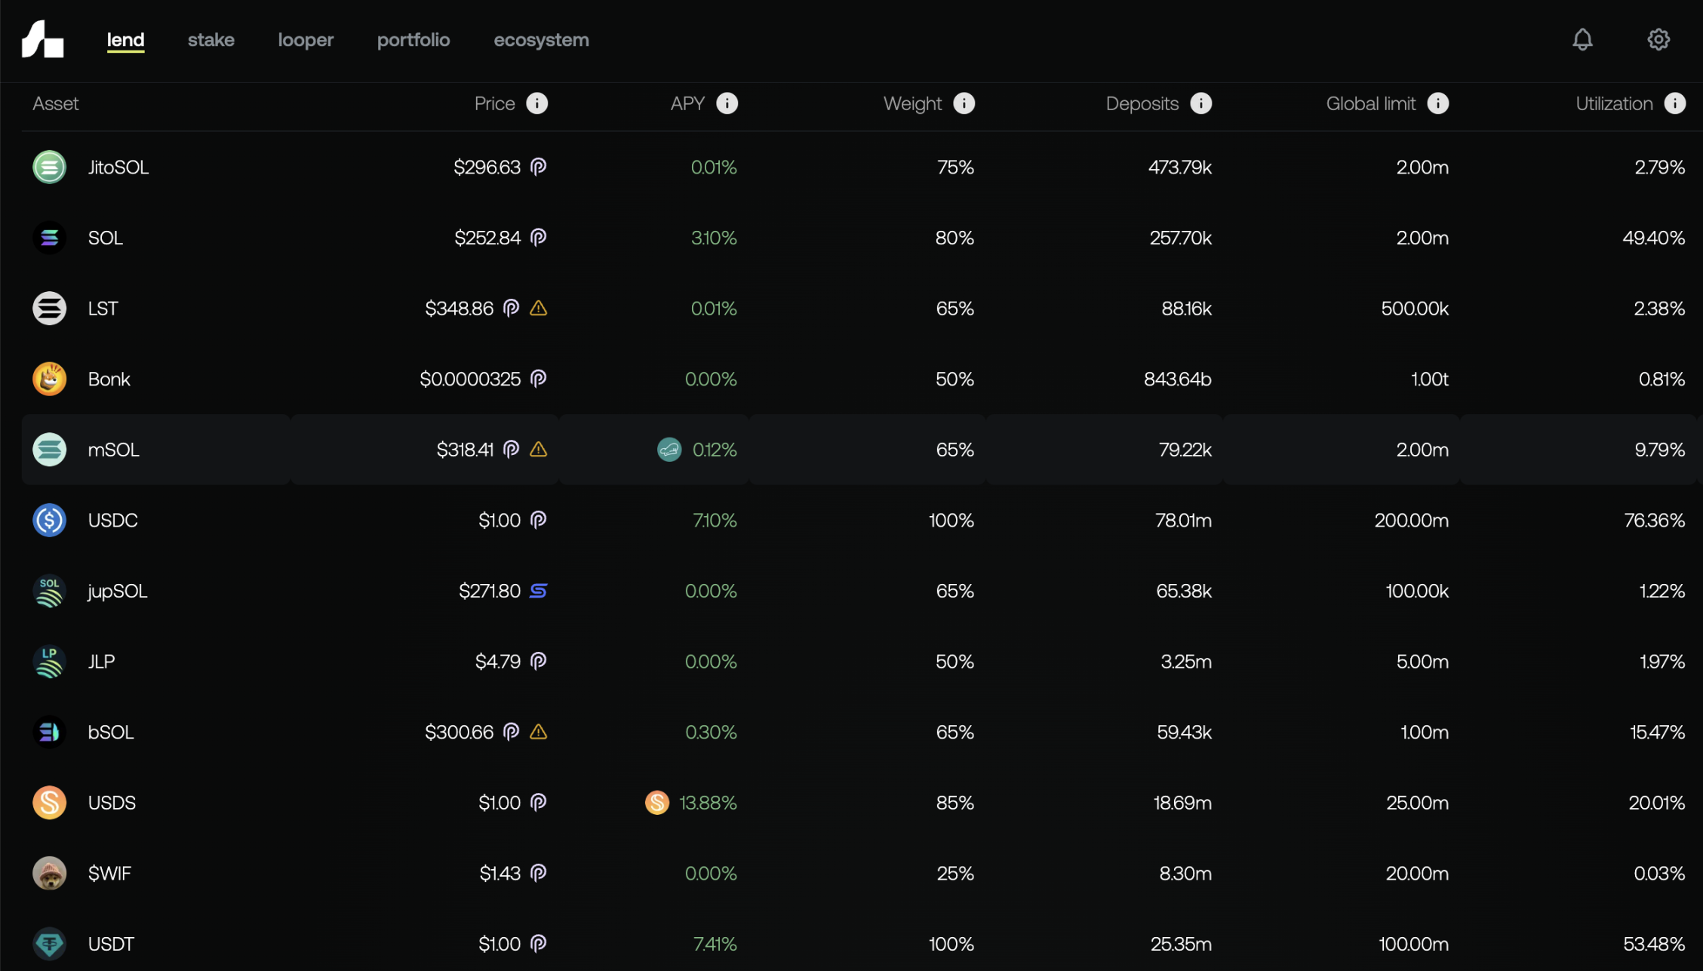Open the notifications bell icon
This screenshot has width=1703, height=971.
1582,39
